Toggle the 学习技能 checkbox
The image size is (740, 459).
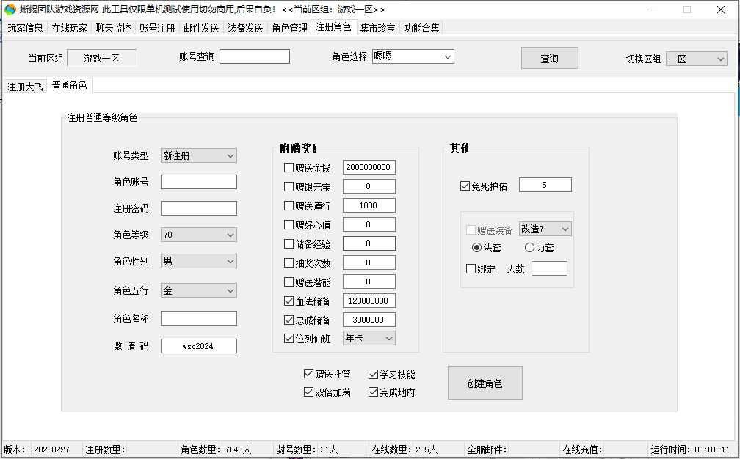pos(374,375)
